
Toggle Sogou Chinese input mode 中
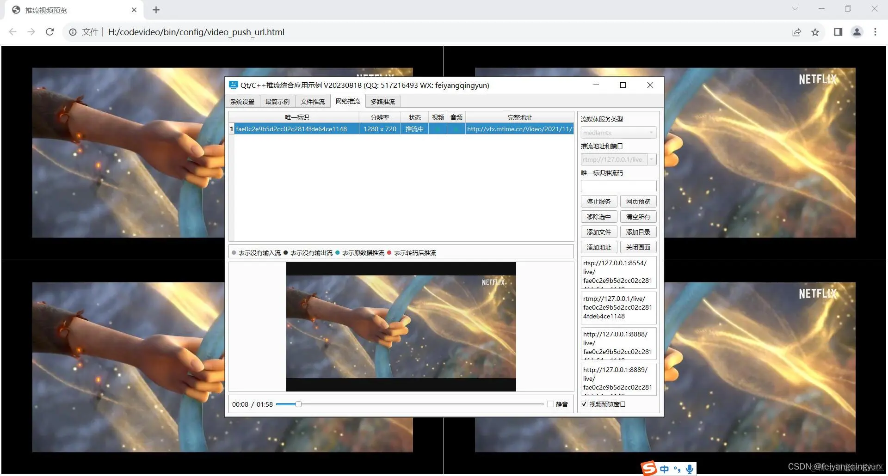[x=664, y=469]
